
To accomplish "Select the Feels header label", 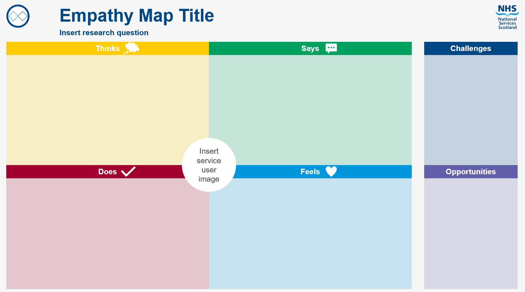I will (x=310, y=172).
